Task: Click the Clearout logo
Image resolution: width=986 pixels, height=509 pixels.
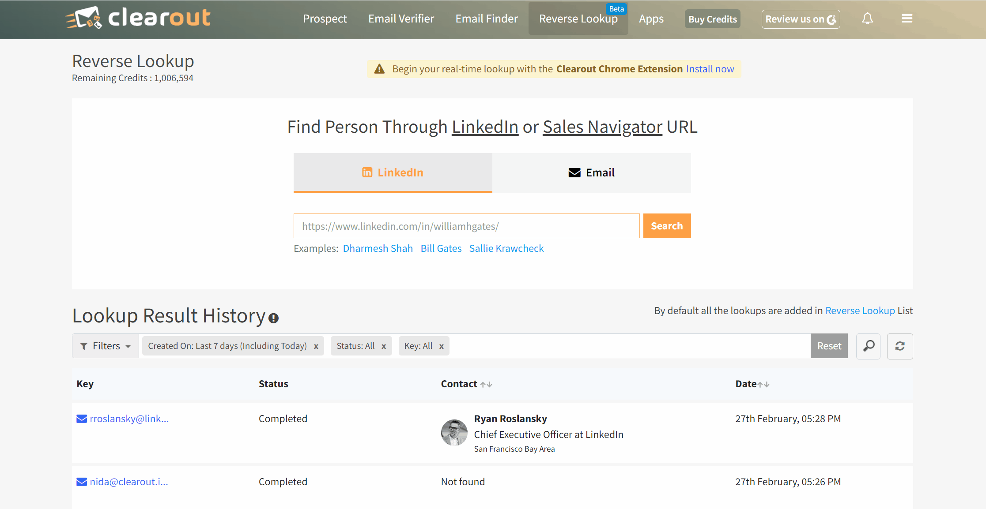Action: [138, 18]
